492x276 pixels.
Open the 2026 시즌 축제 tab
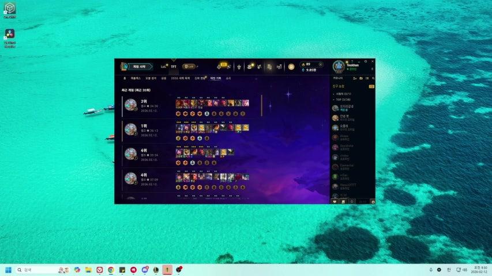(x=180, y=78)
